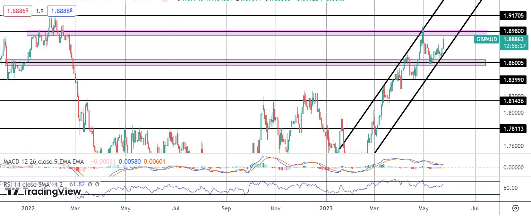Click the green GBPAUD symbol tag
The image size is (531, 218).
[486, 39]
